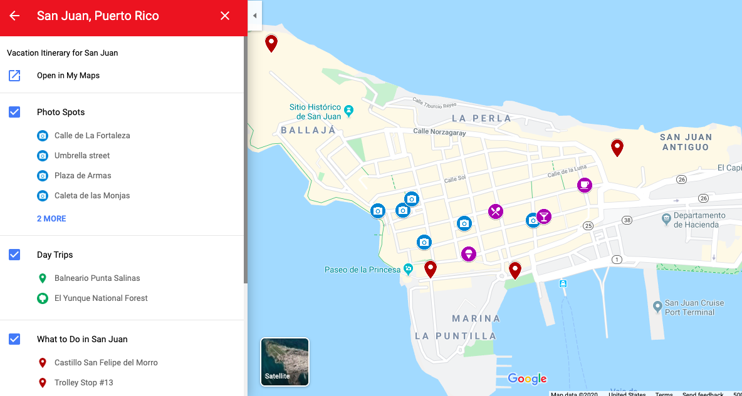Click the camera icon next to Umbrella street
This screenshot has width=742, height=396.
(x=43, y=156)
